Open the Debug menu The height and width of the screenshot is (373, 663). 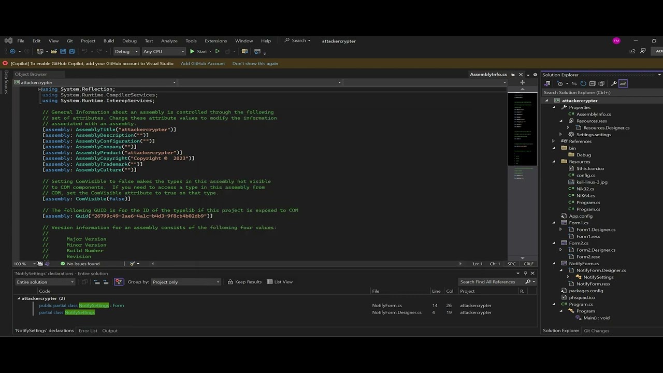129,41
